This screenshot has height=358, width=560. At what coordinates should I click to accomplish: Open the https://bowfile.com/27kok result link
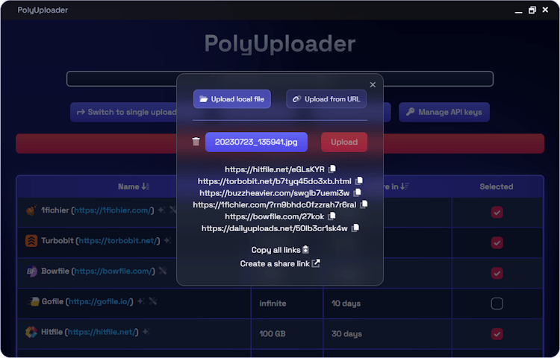(275, 216)
